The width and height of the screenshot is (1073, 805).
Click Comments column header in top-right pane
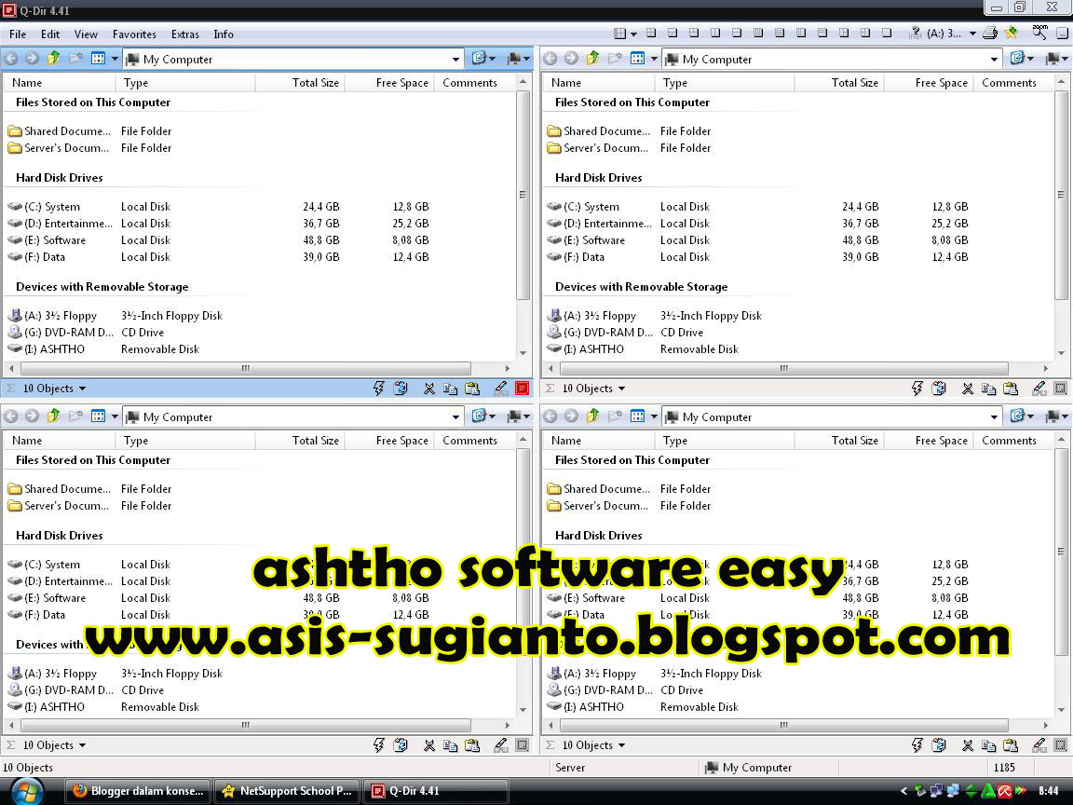[x=1014, y=83]
